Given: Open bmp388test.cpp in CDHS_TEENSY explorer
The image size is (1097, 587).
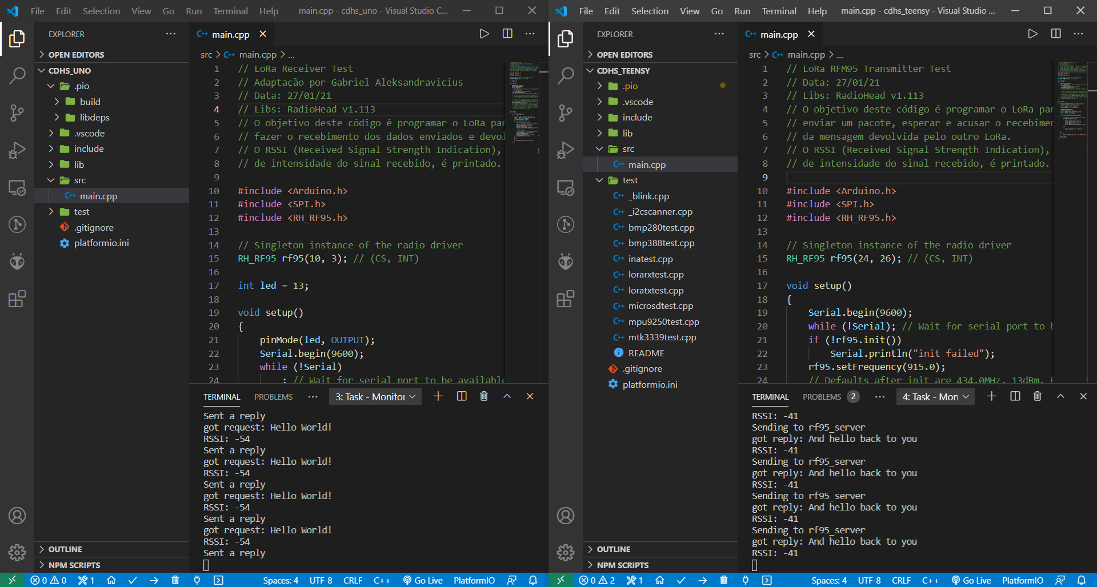Looking at the screenshot, I should tap(660, 243).
